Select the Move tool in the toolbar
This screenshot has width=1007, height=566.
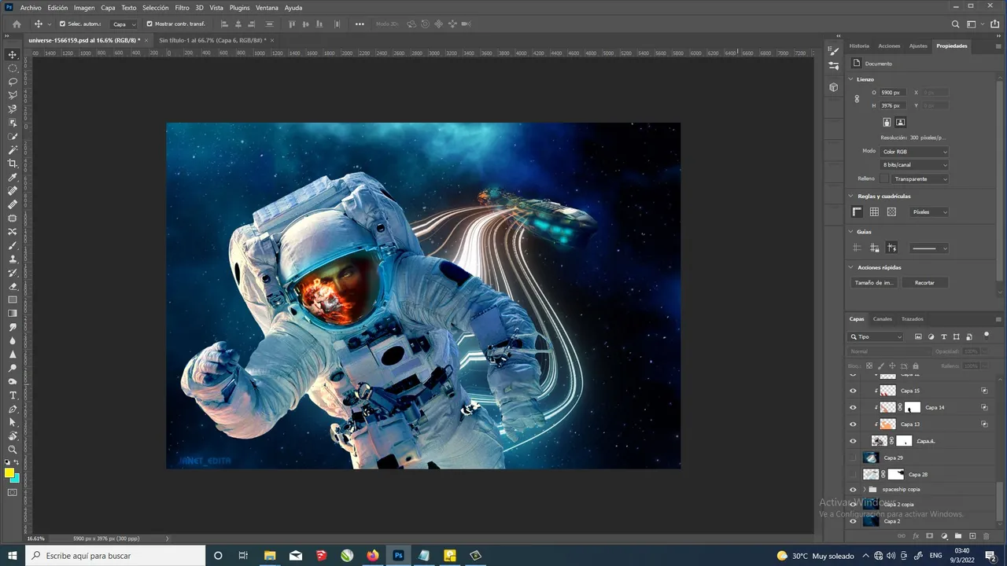point(13,54)
